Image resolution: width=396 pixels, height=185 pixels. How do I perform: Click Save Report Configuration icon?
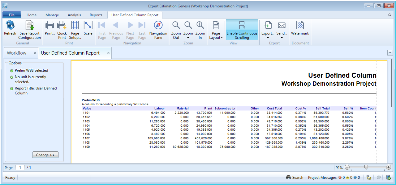coord(29,26)
